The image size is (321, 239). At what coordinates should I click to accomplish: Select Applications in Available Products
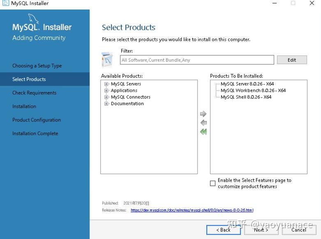(x=124, y=90)
